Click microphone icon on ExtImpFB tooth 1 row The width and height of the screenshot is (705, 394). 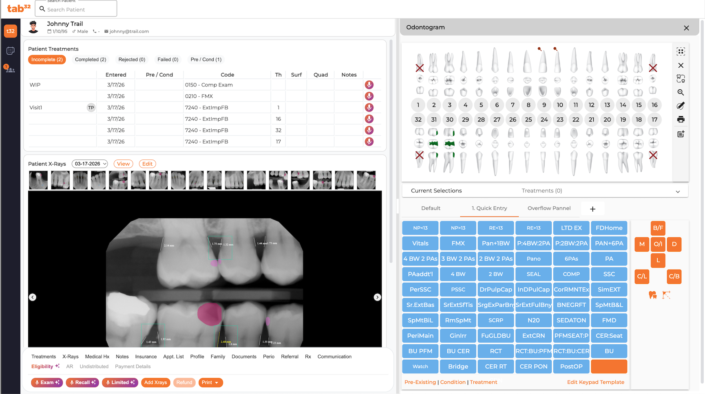(369, 108)
